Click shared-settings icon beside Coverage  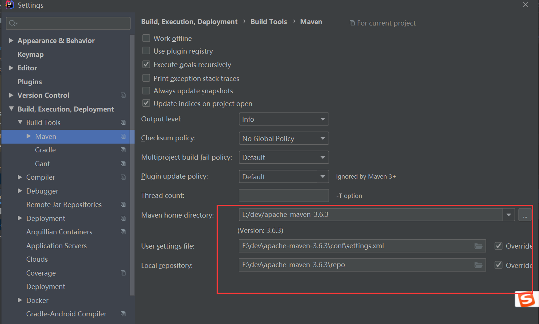pyautogui.click(x=123, y=273)
